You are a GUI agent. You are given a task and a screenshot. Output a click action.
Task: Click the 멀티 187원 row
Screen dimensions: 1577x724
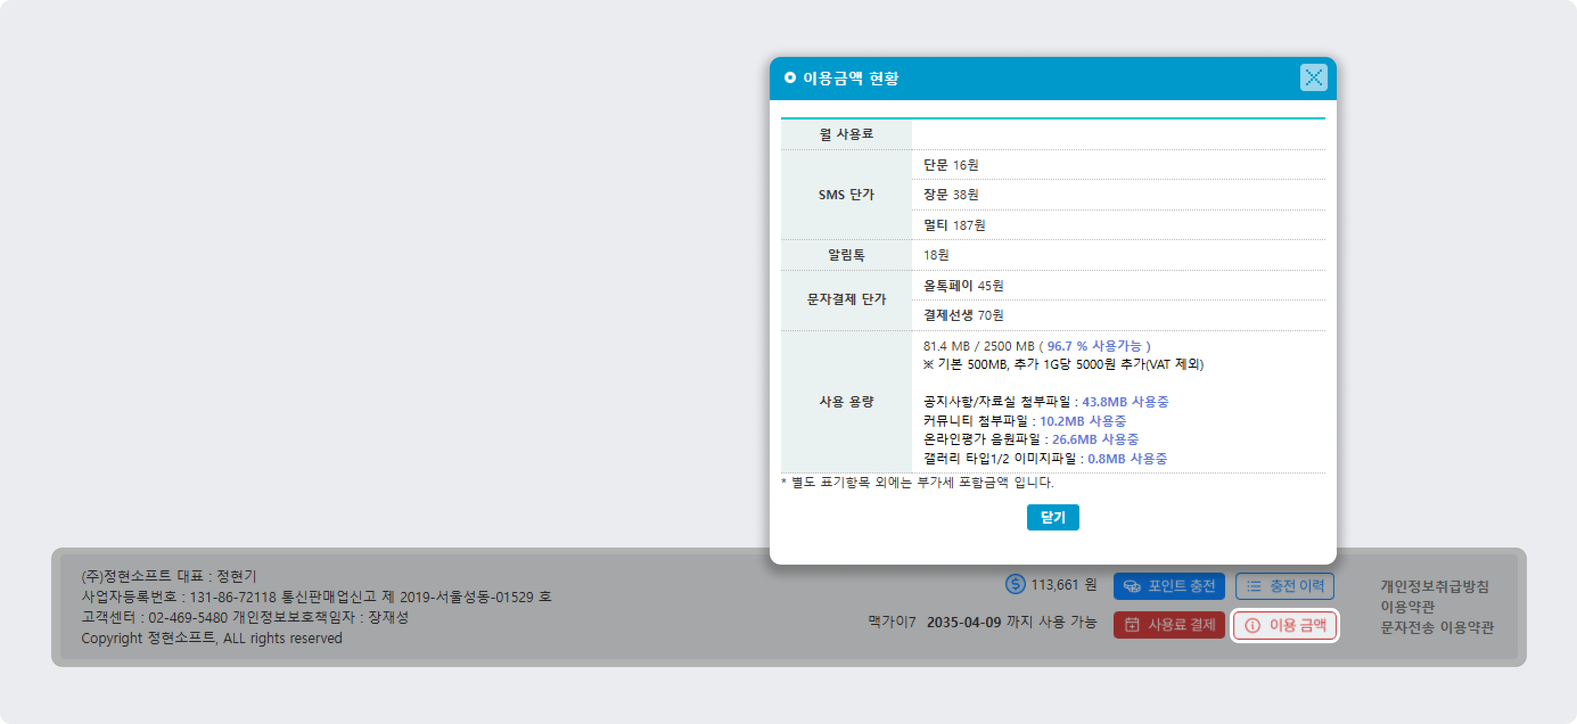click(1118, 225)
